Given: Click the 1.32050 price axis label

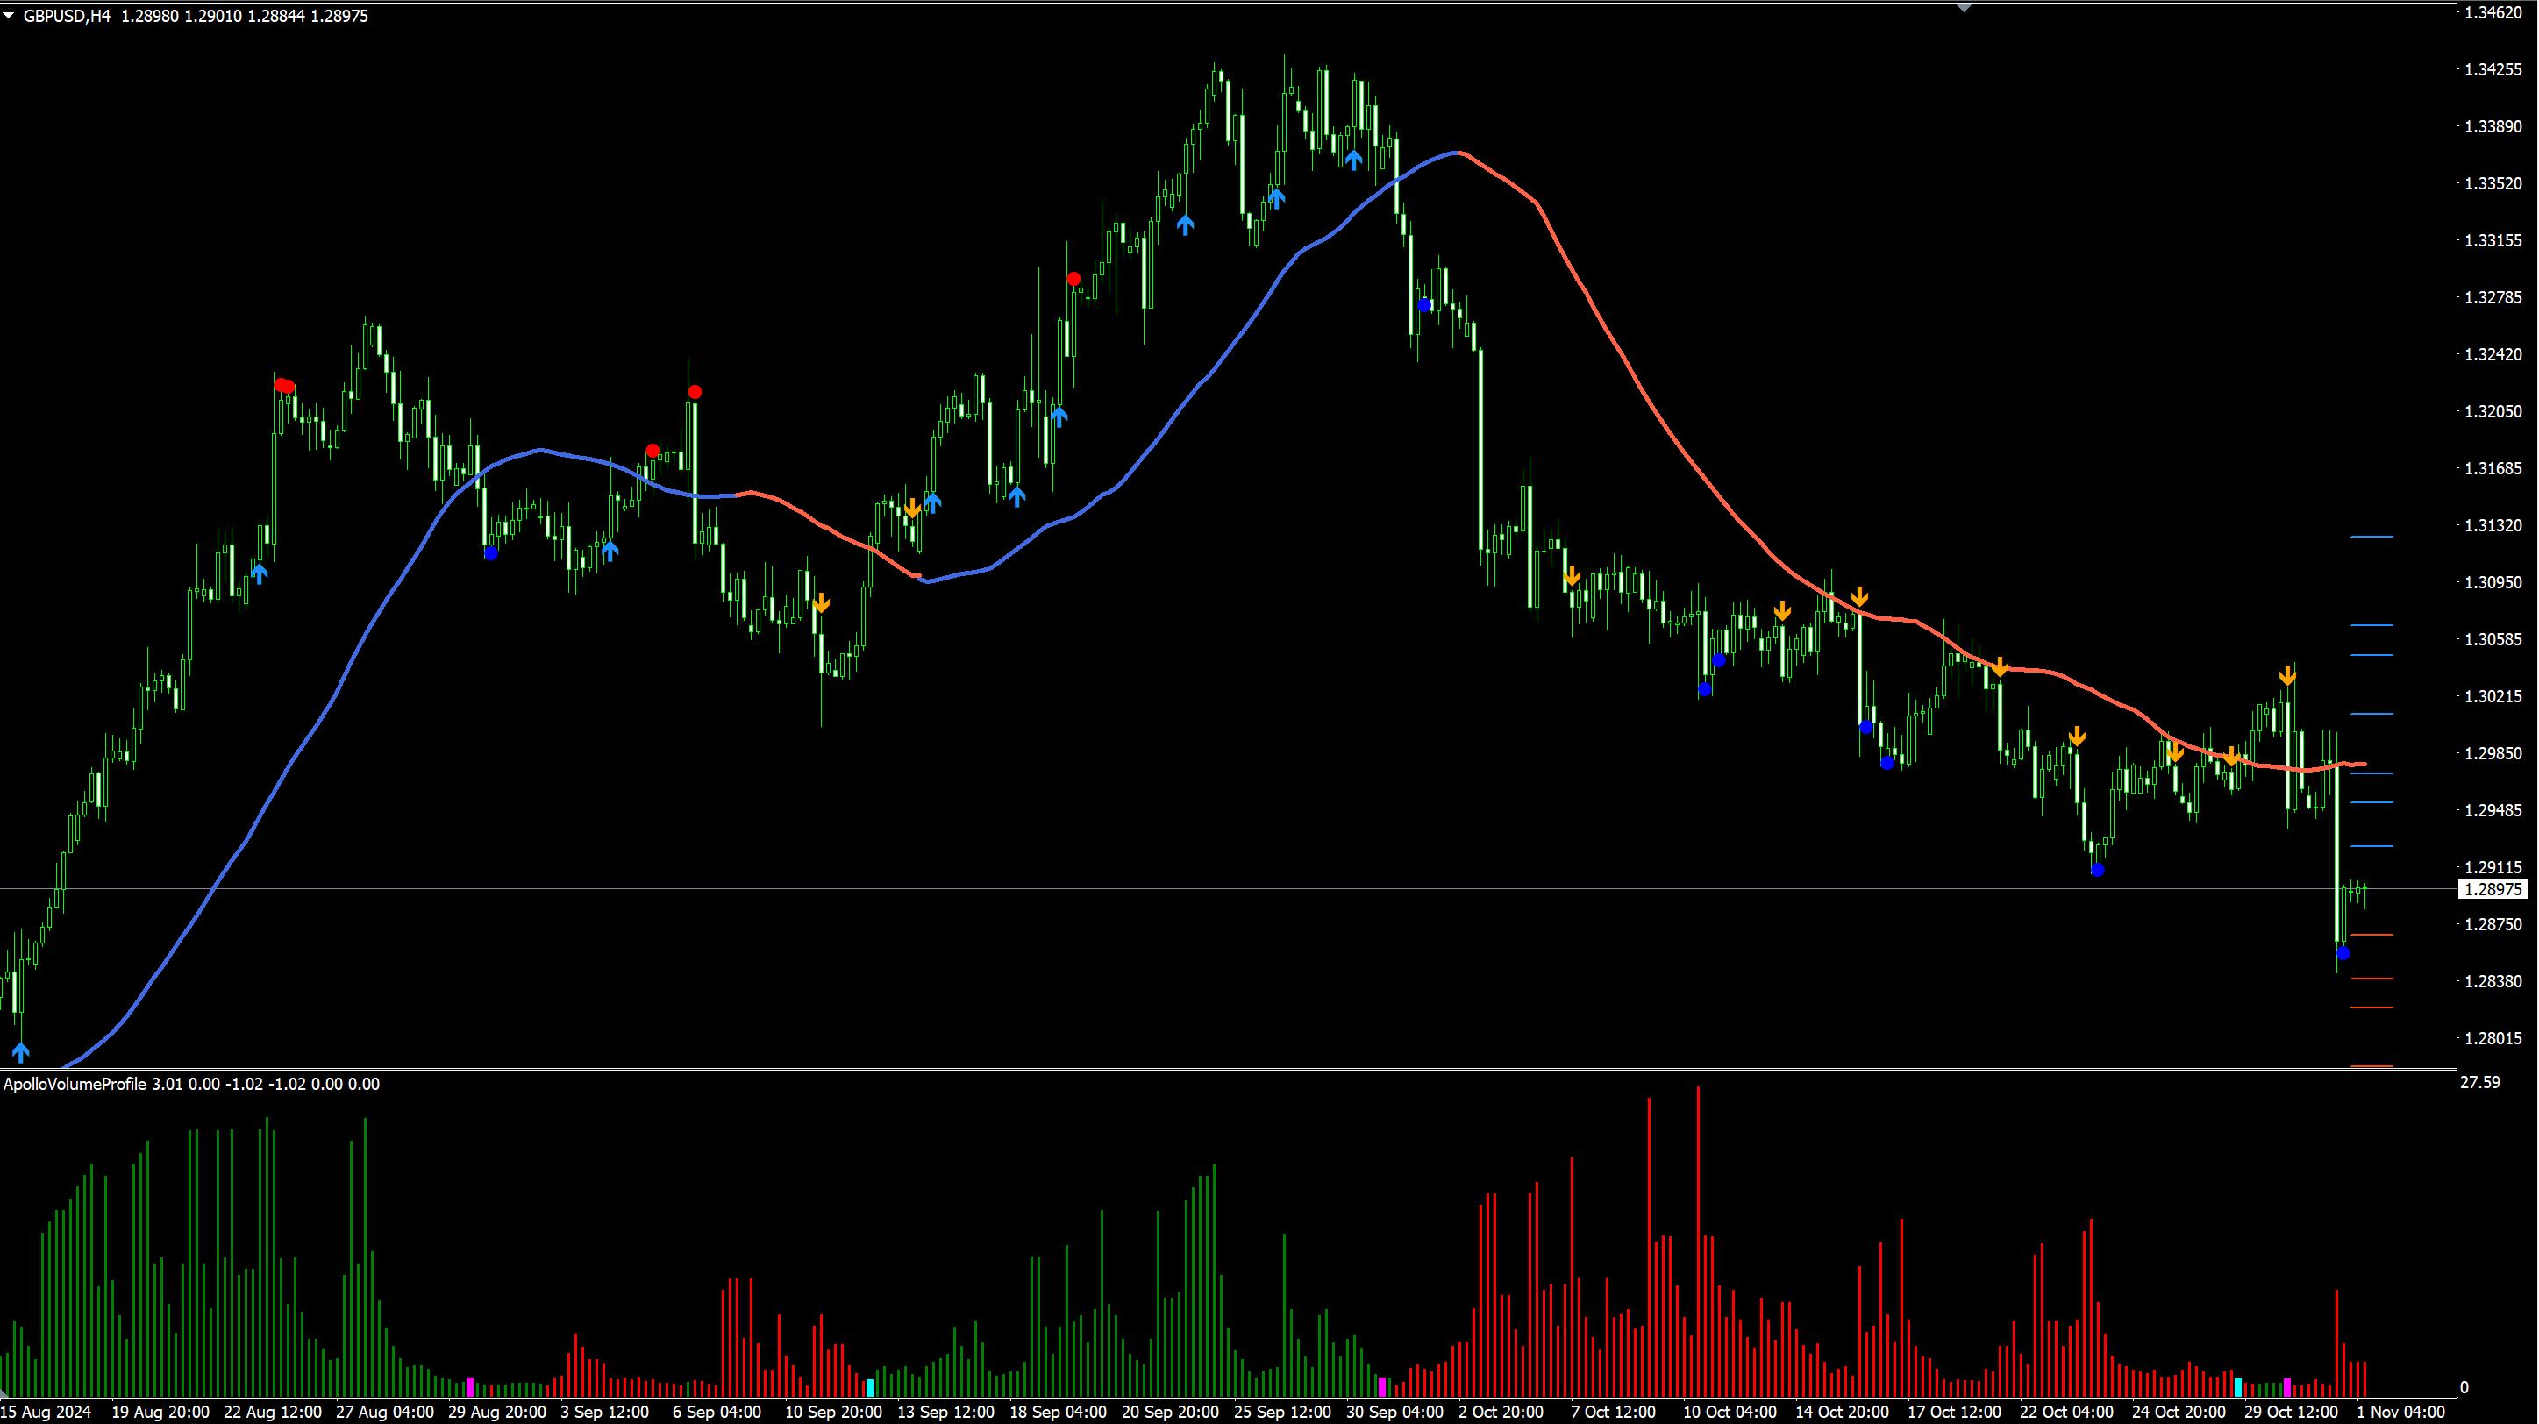Looking at the screenshot, I should [2493, 412].
